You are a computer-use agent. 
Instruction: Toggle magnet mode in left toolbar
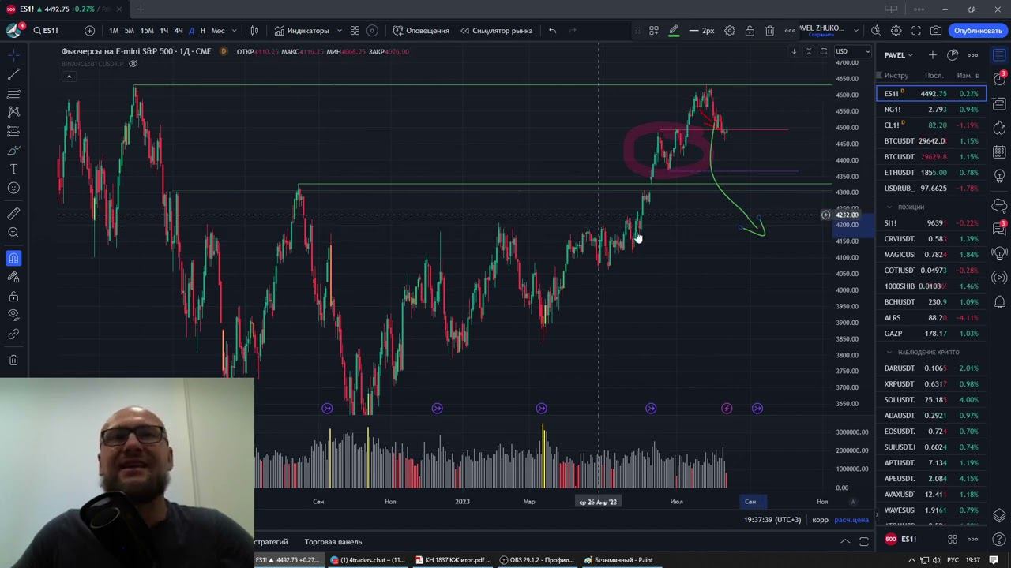[x=13, y=258]
